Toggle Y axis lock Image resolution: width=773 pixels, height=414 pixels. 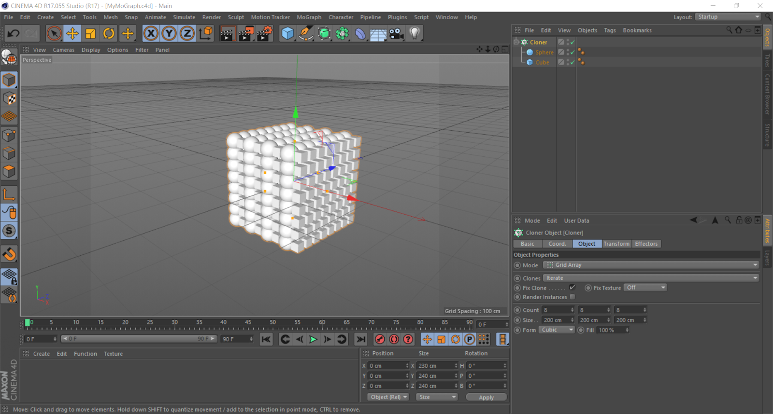coord(169,33)
